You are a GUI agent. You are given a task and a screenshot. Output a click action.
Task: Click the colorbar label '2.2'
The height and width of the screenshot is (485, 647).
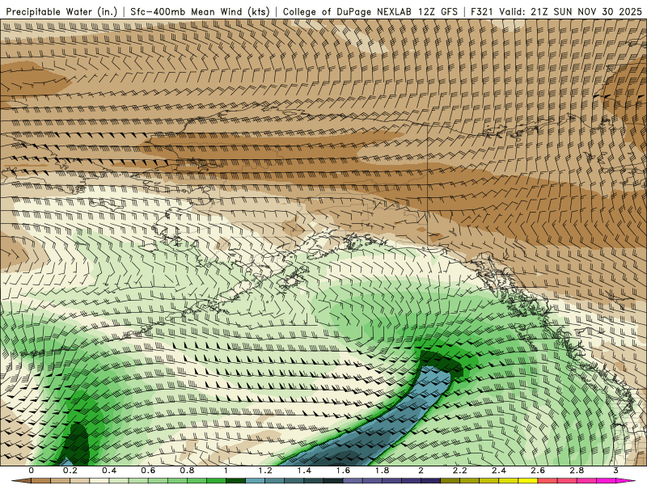tap(460, 470)
